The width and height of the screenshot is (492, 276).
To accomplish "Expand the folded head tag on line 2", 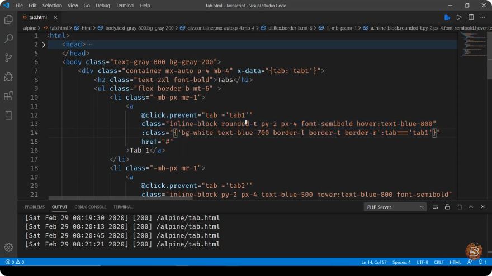I will [x=44, y=45].
